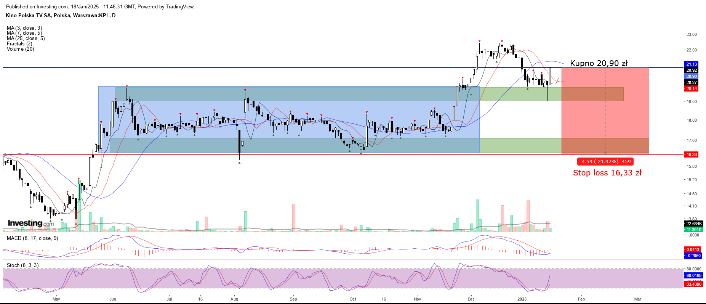
Task: Click the 15.20 price axis label
Action: pos(692,180)
